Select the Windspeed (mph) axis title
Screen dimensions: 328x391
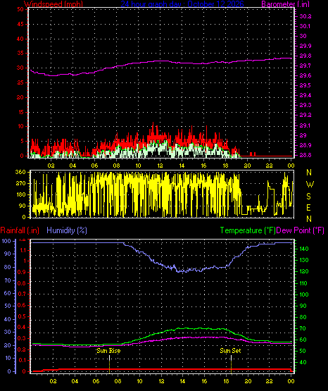tap(53, 4)
